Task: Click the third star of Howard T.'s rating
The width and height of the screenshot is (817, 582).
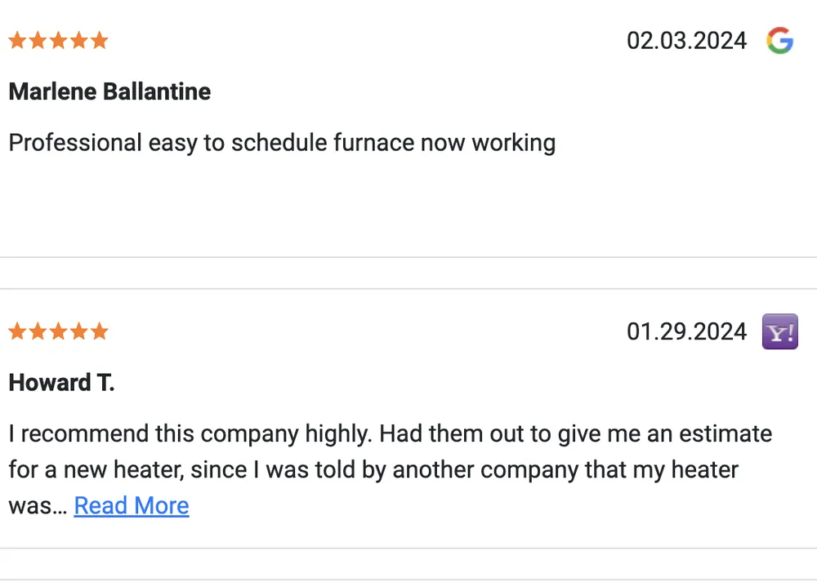Action: click(58, 331)
